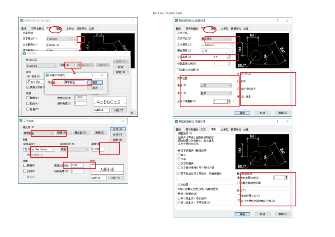Enable 手动放置文字 checkbox
The image size is (335, 237).
pos(239,195)
